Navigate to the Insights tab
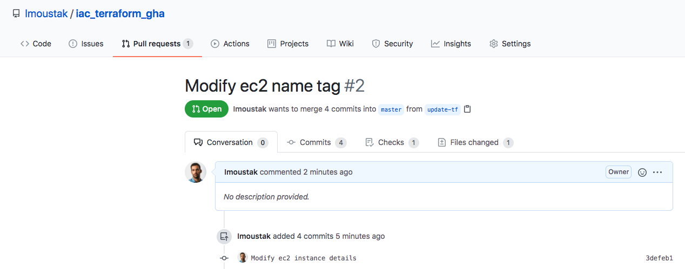This screenshot has width=685, height=269. tap(451, 44)
